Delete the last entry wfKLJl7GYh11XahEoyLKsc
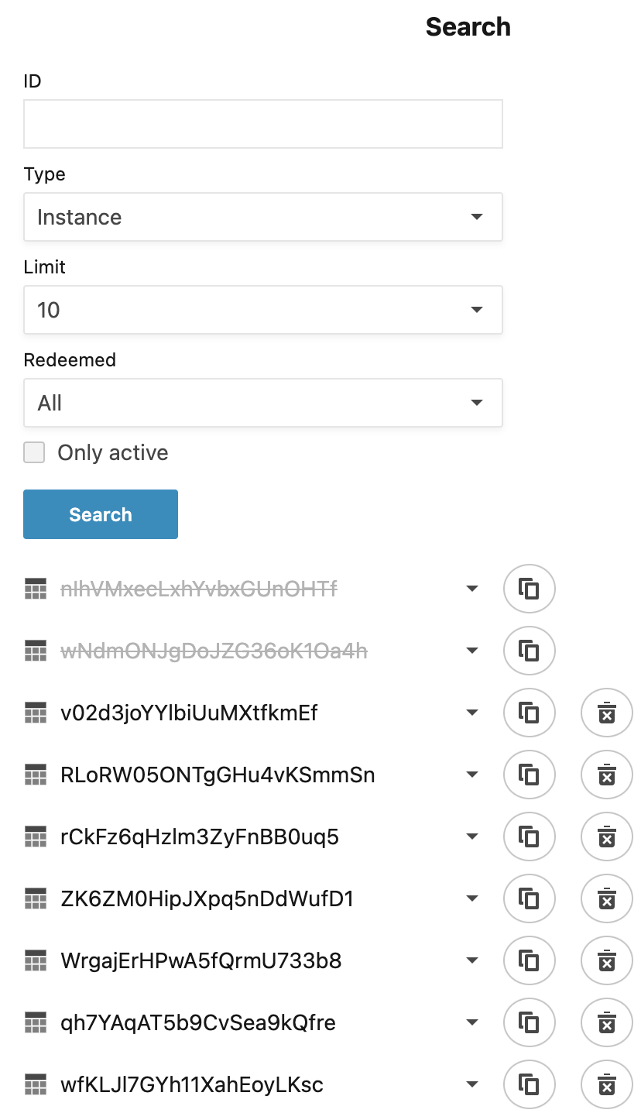 [x=607, y=1084]
